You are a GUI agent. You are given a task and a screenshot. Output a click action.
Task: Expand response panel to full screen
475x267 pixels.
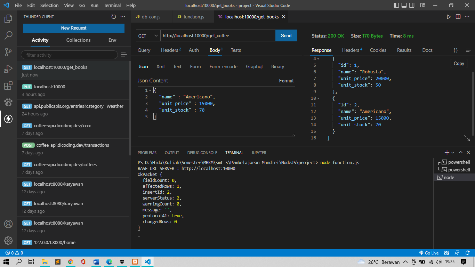tap(467, 138)
